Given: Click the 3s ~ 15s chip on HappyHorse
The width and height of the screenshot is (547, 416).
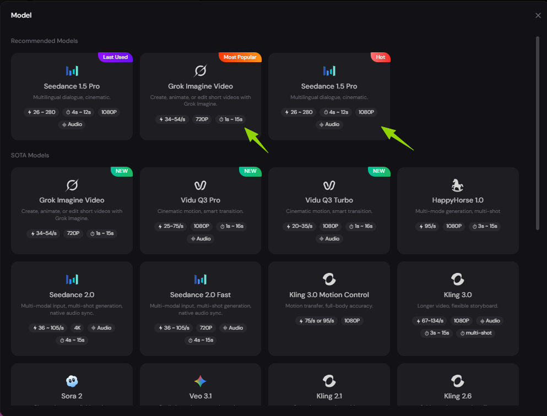Looking at the screenshot, I should point(485,226).
